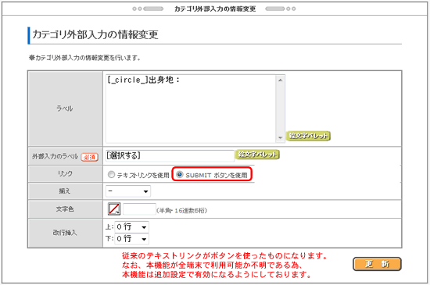The width and height of the screenshot is (430, 285).
Task: Open the 上 line-break count dropdown
Action: point(131,227)
